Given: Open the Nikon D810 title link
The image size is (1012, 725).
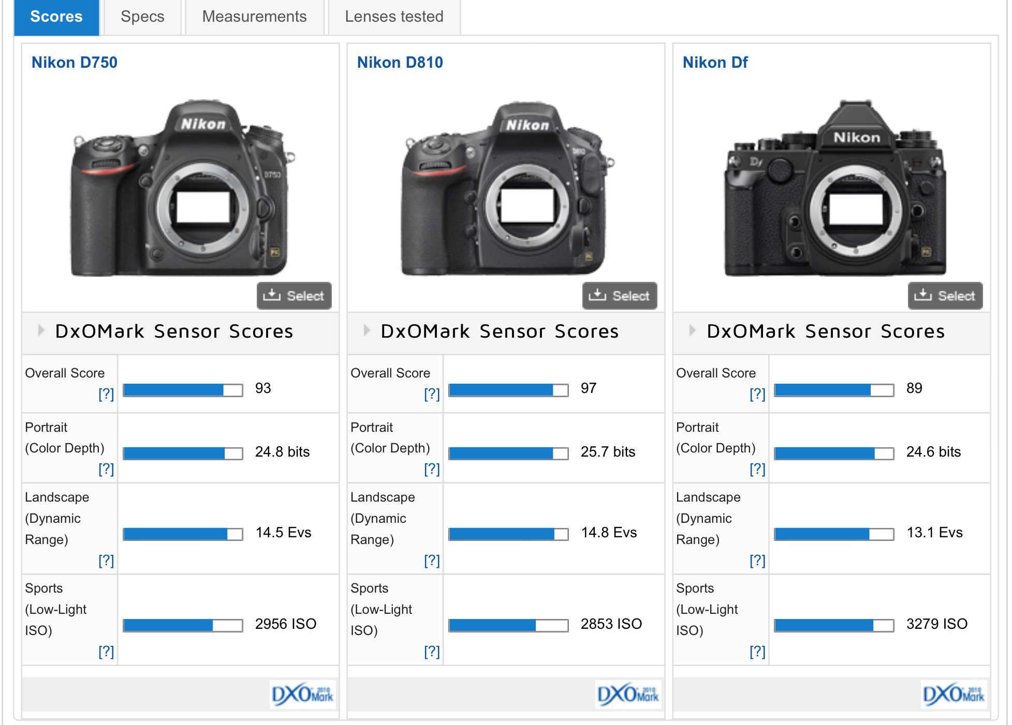Looking at the screenshot, I should (x=400, y=63).
